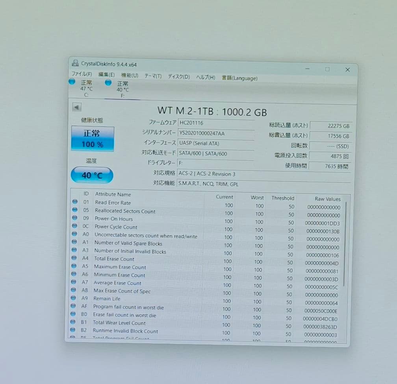The height and width of the screenshot is (384, 397).
Task: Click the drive letter field F:
Action: coord(216,163)
